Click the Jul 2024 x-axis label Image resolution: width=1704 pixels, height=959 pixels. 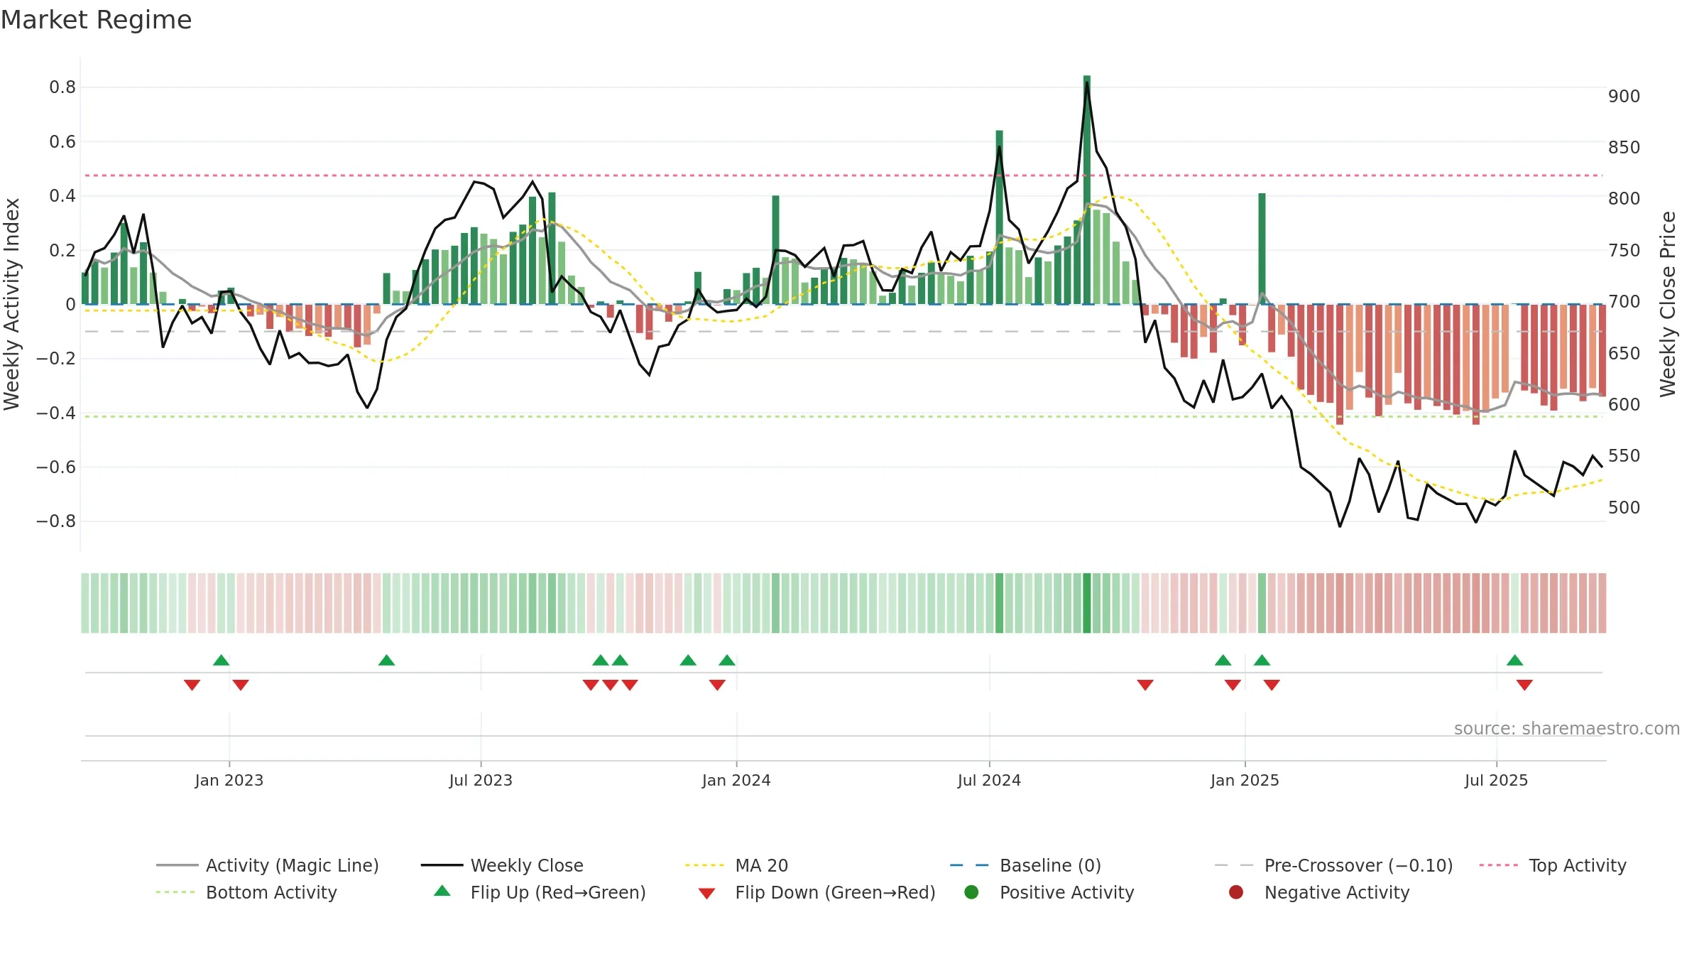pos(989,780)
